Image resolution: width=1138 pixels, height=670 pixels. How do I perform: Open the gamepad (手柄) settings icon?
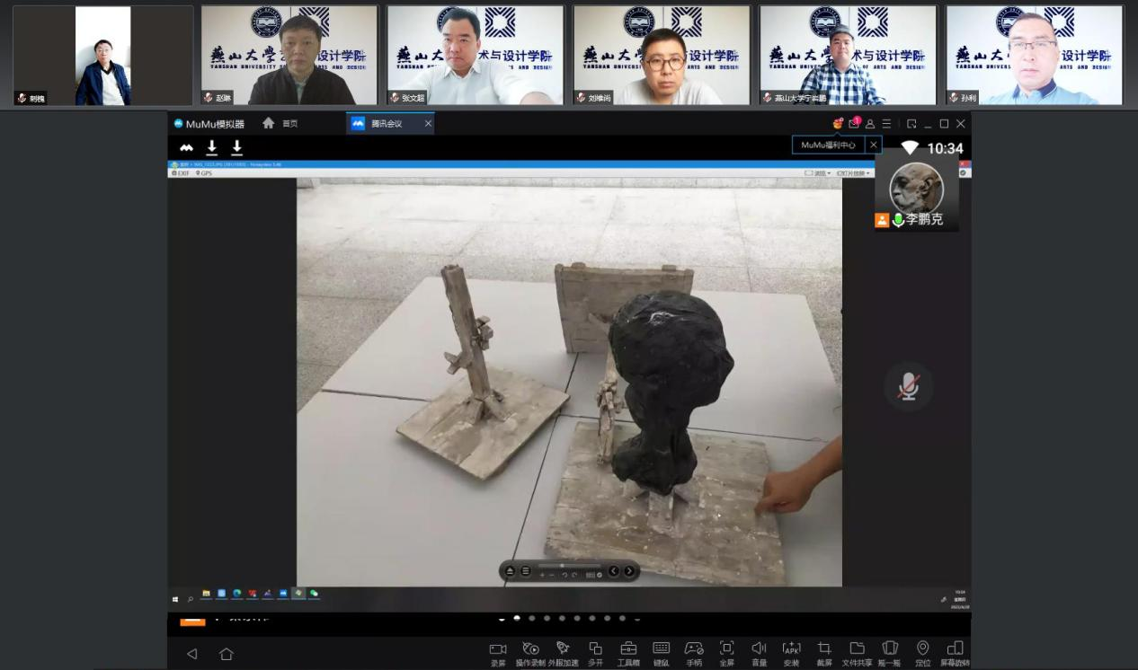tap(694, 649)
